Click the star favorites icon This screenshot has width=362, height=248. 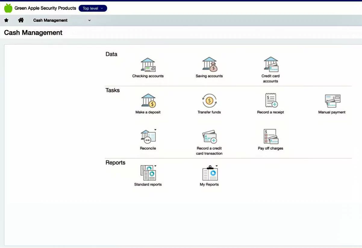pyautogui.click(x=6, y=20)
